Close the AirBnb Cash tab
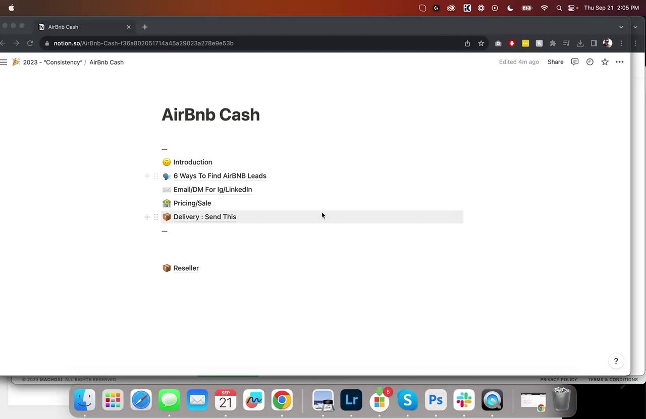646x419 pixels. pos(129,27)
